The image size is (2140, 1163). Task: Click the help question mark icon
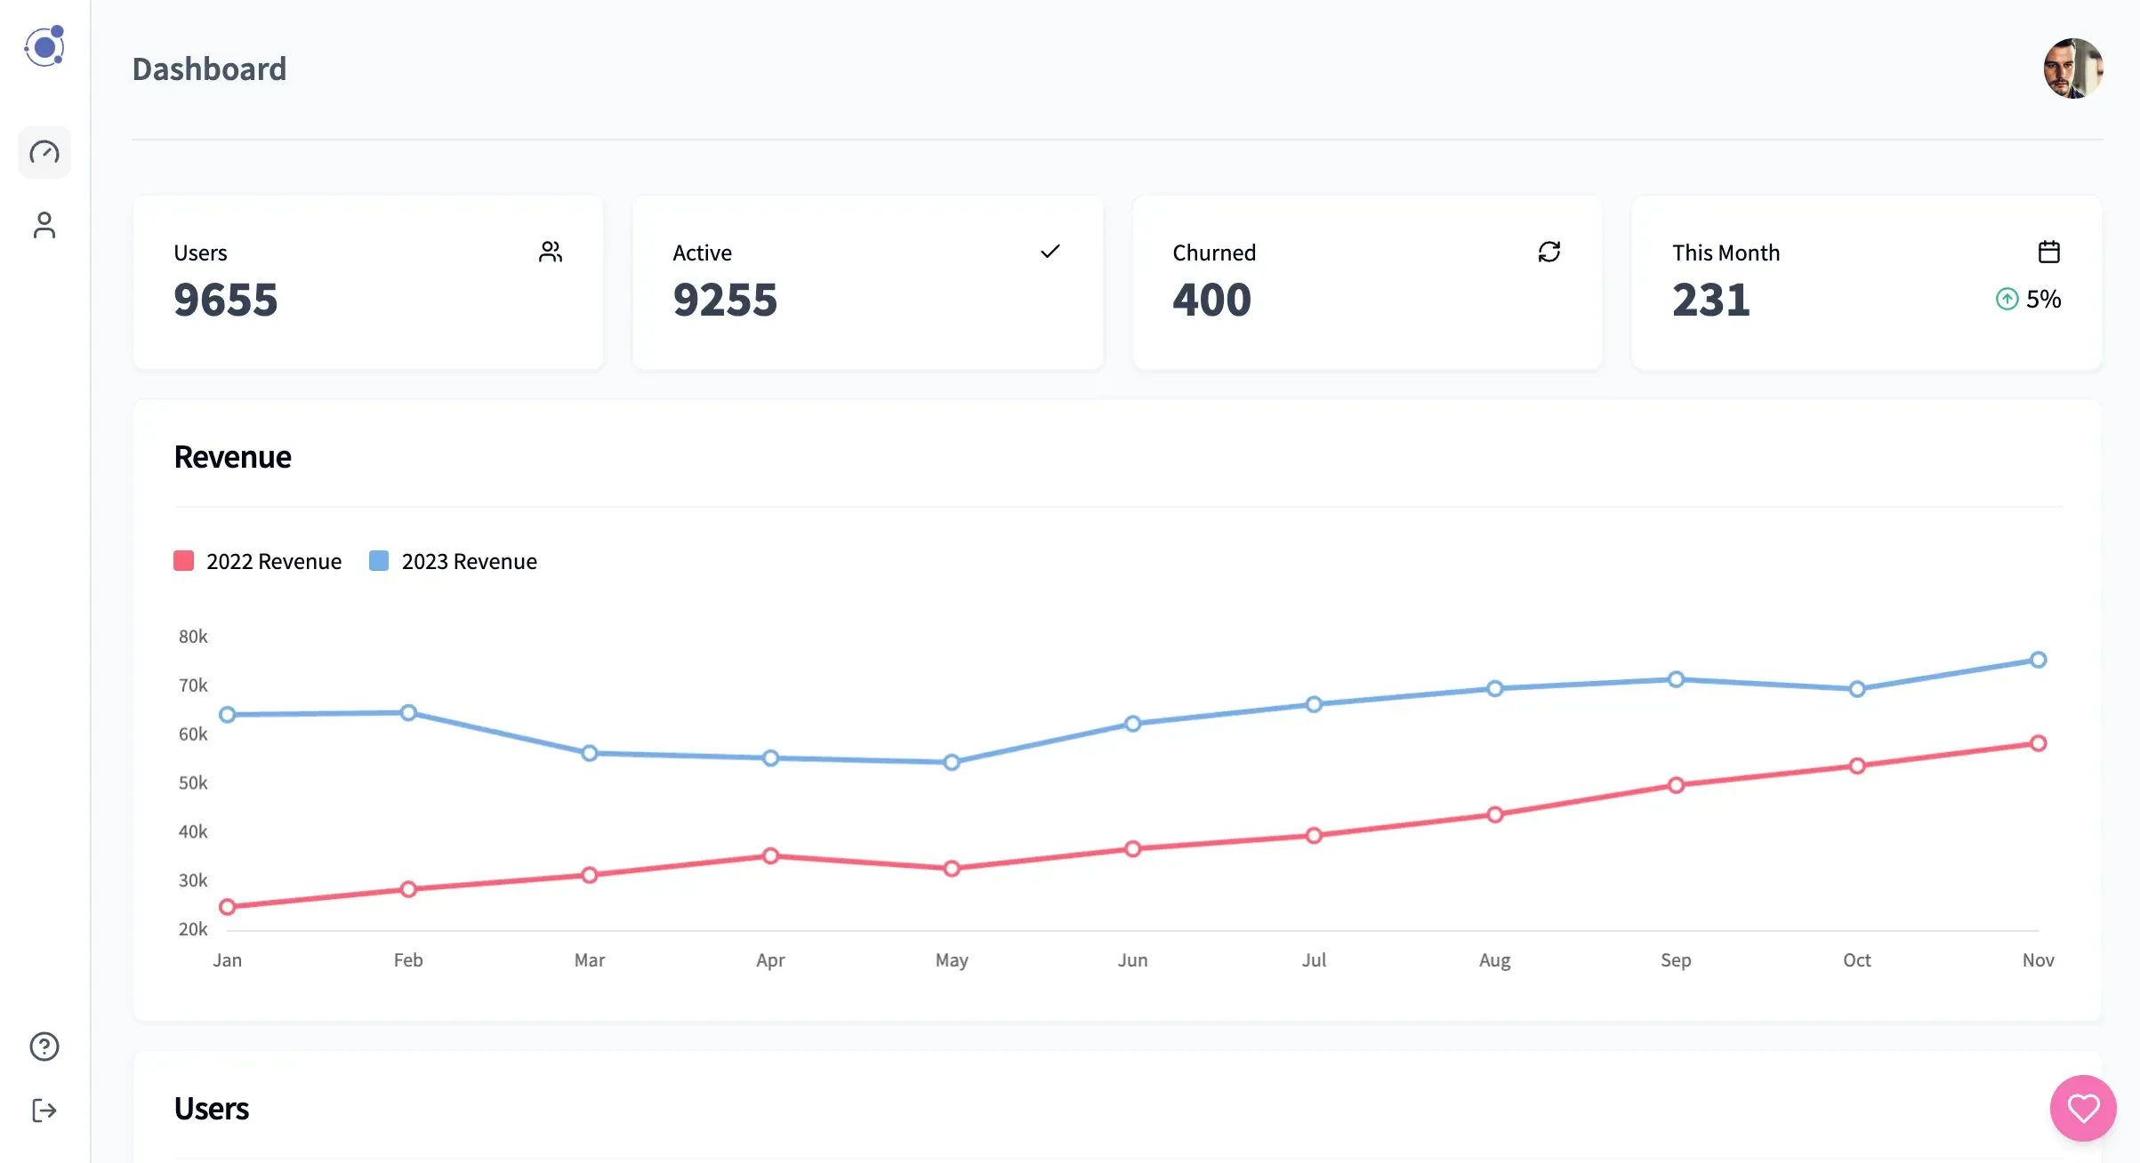pos(44,1047)
